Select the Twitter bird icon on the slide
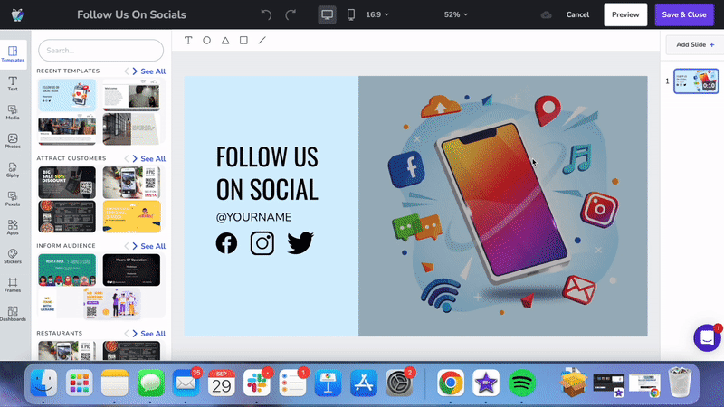 pyautogui.click(x=300, y=243)
